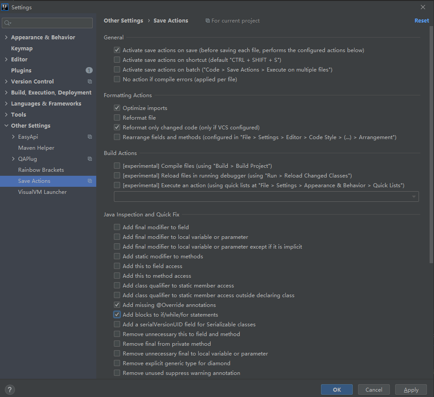Select VisualVM Launcher settings

pyautogui.click(x=42, y=192)
